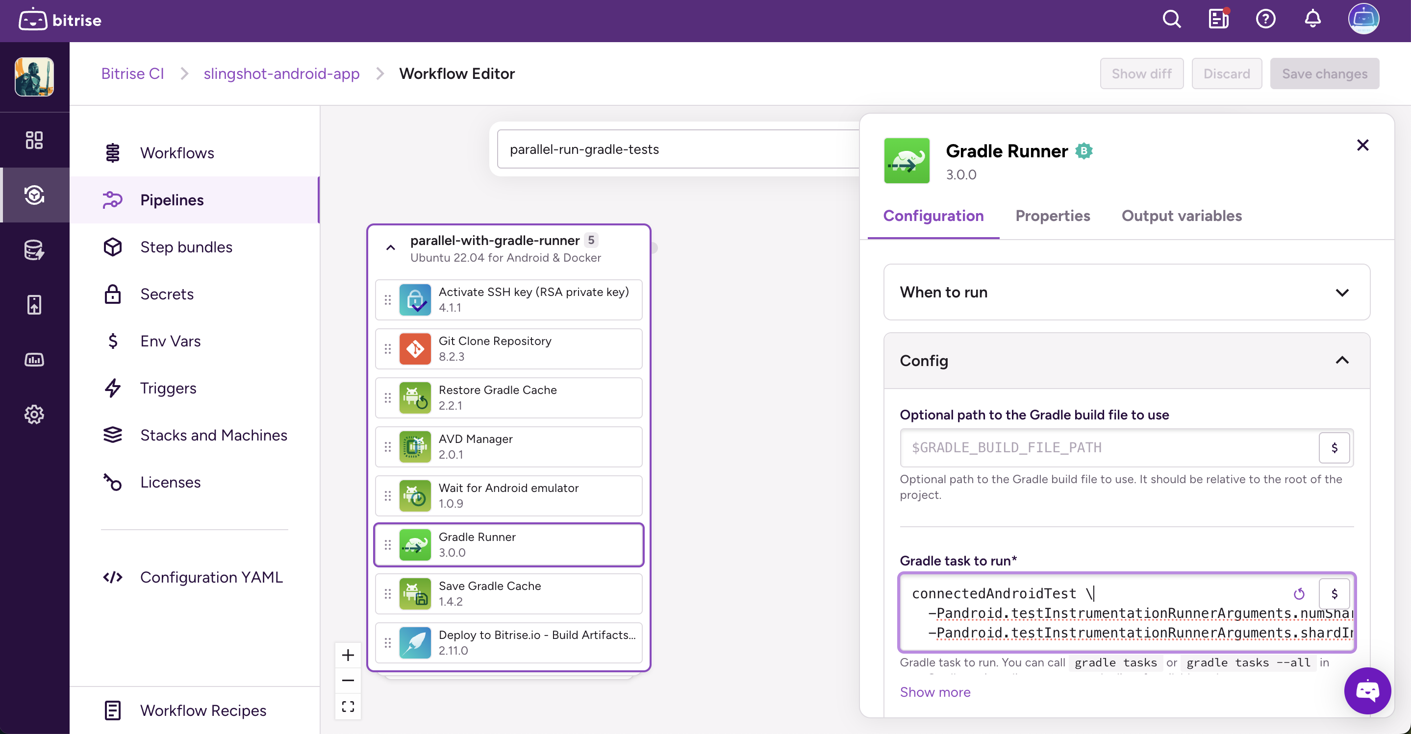Zoom out on the pipeline canvas
The height and width of the screenshot is (734, 1411).
[348, 681]
